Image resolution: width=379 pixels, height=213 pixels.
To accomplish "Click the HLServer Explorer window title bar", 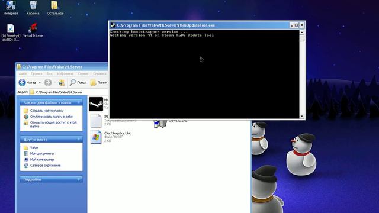I will pyautogui.click(x=62, y=67).
